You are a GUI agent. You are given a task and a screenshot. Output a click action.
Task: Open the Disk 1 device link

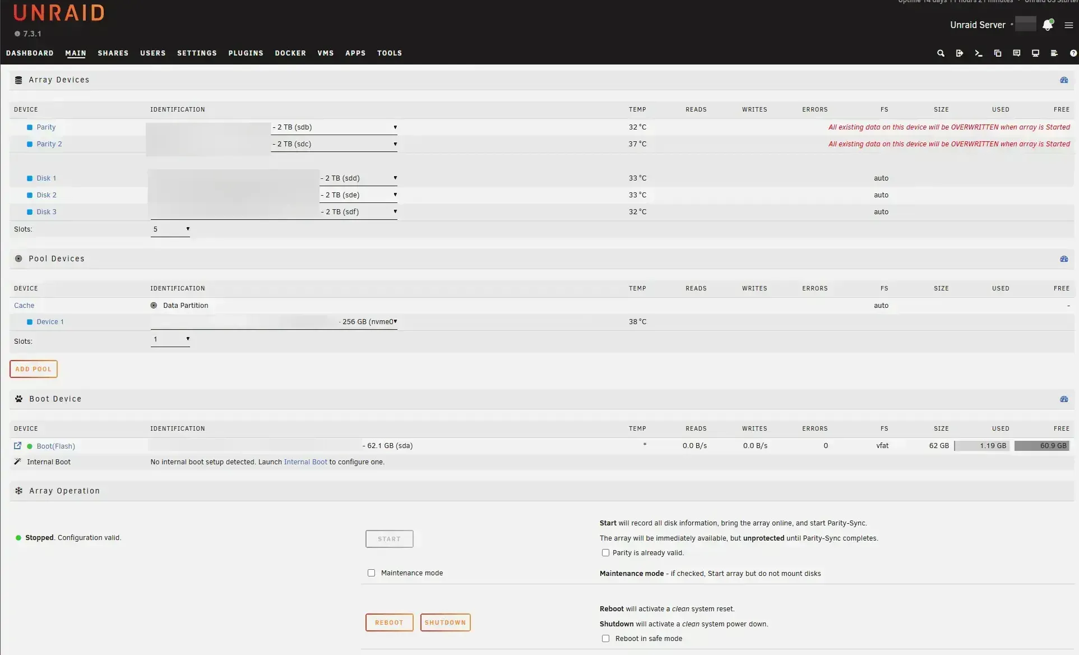coord(47,178)
